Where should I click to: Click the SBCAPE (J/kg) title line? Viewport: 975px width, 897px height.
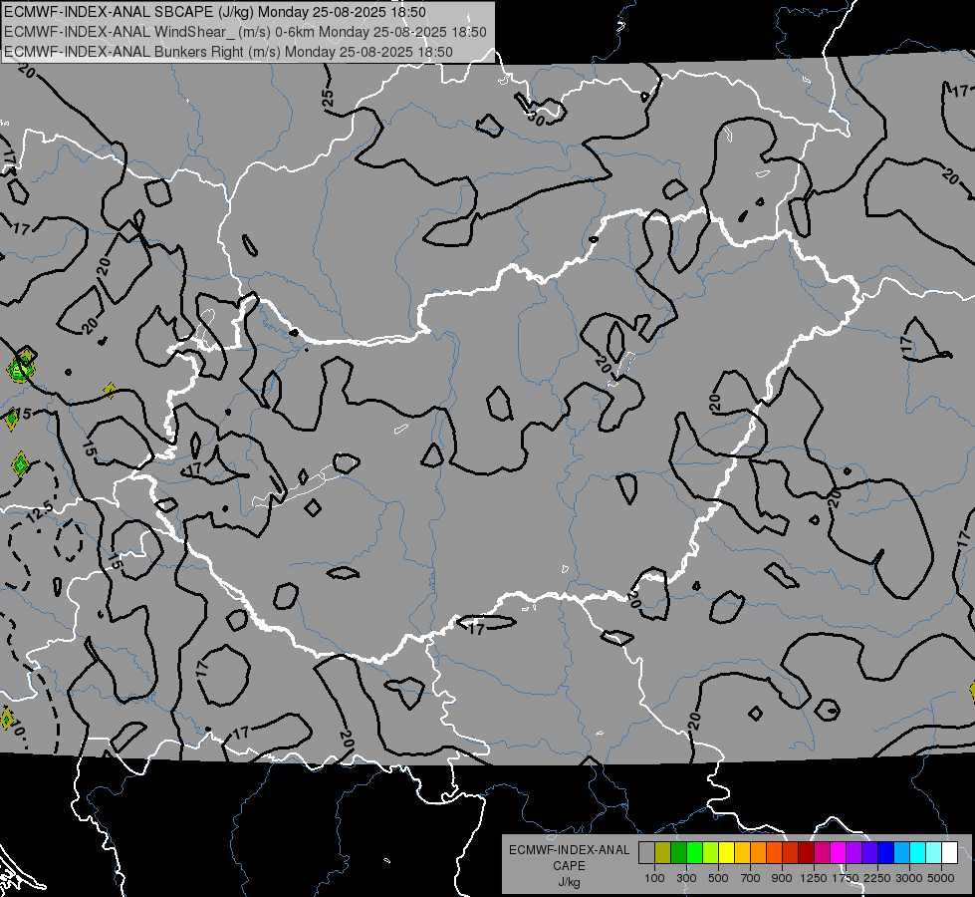pos(215,12)
